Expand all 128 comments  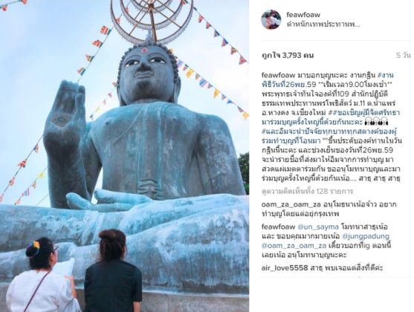coord(307,191)
